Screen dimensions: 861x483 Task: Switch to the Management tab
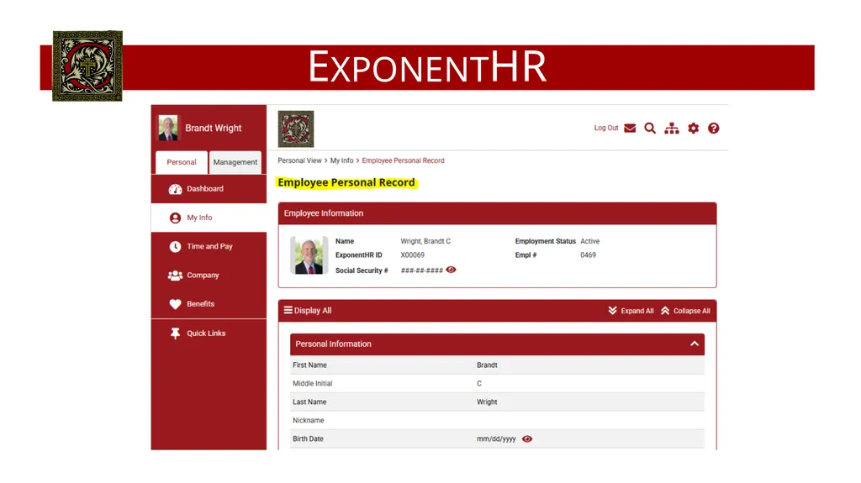235,162
